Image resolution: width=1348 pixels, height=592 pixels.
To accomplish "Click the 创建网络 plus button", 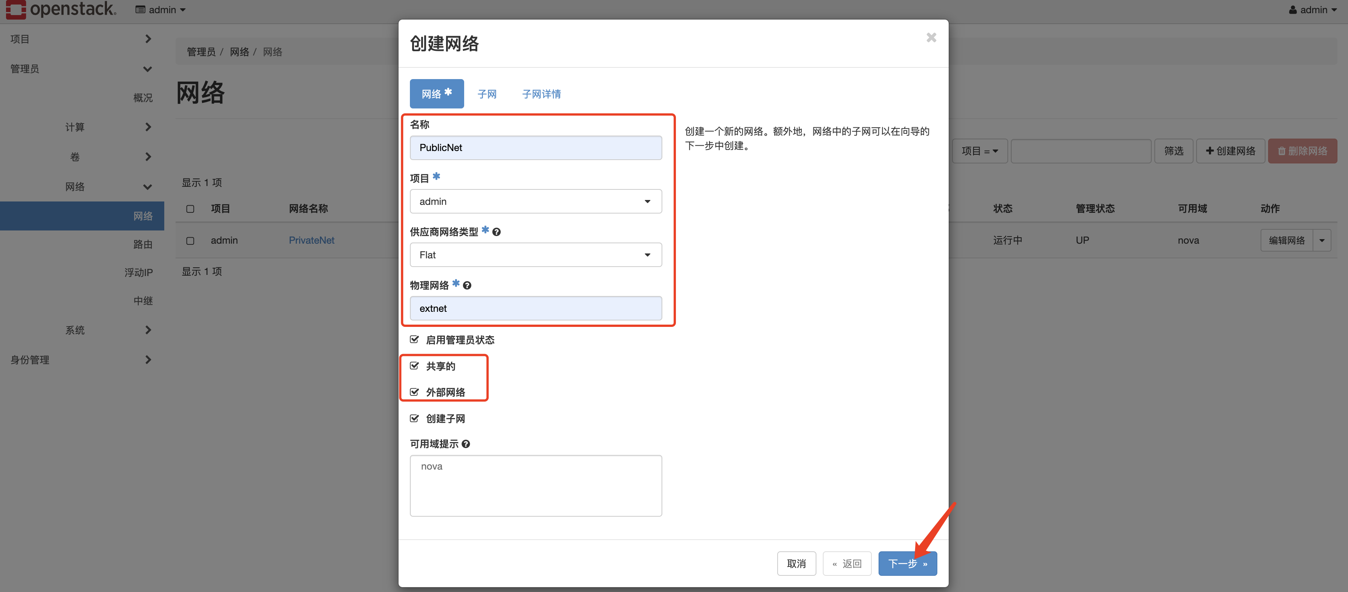I will tap(1230, 151).
